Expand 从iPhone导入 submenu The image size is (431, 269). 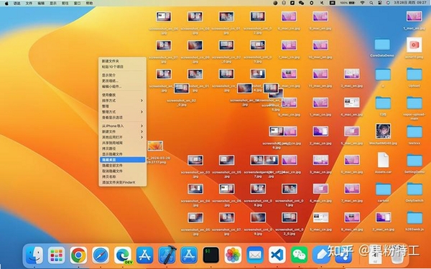click(x=123, y=126)
